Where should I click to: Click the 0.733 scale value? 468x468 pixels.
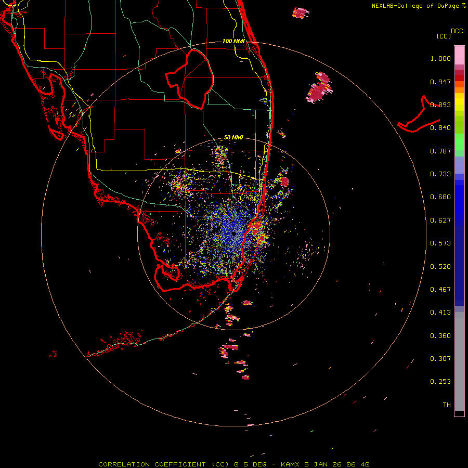(x=440, y=174)
